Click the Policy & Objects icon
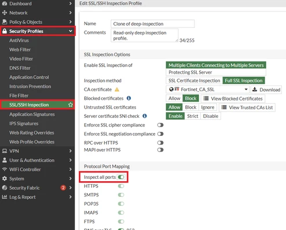 [x=5, y=22]
